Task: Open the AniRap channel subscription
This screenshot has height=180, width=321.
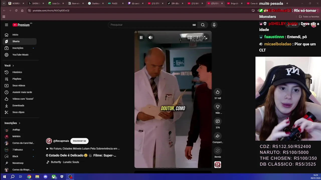Action: point(20,130)
